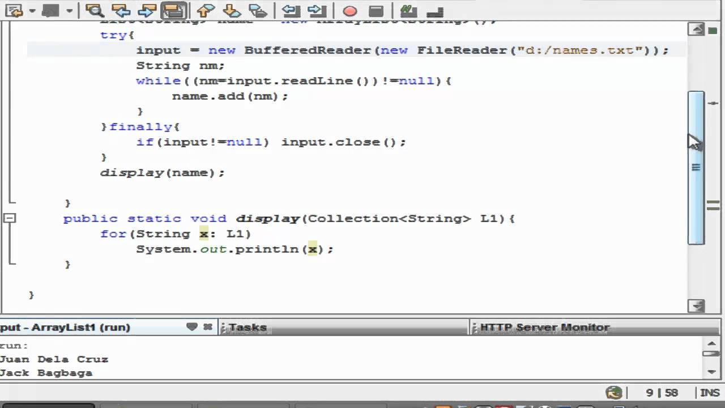Open the dropdown arrow beside Last Edit icon
The image size is (725, 408).
click(x=31, y=10)
